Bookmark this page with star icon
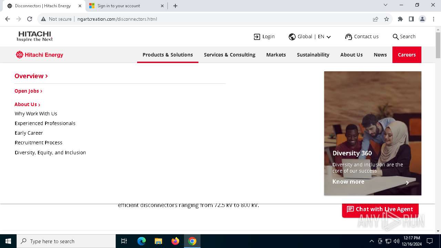The height and width of the screenshot is (248, 441). click(387, 19)
